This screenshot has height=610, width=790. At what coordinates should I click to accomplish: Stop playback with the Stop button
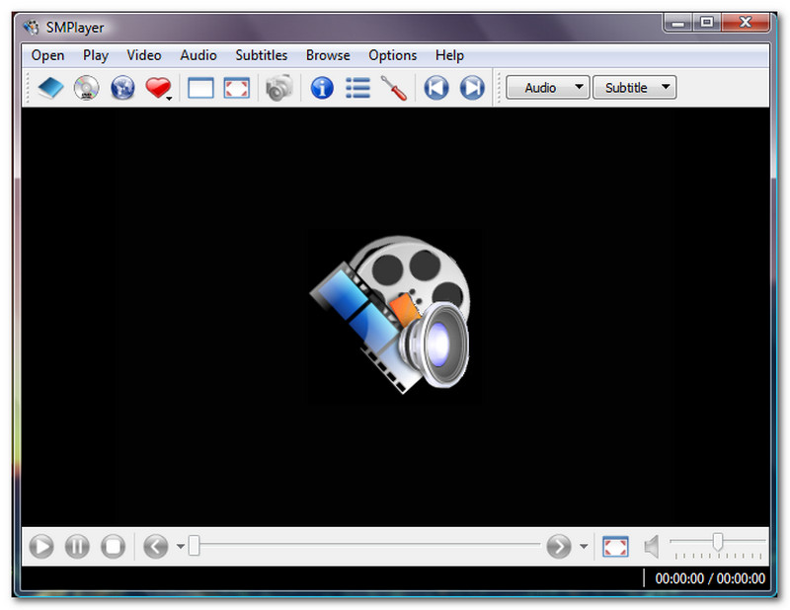coord(114,546)
